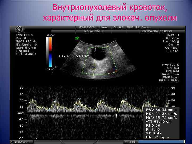
Task: Click the 'WMF low1' filter setting
Action: (170, 77)
